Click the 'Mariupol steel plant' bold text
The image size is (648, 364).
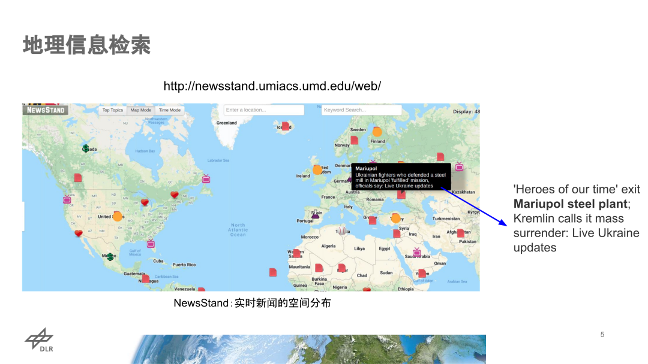tap(571, 204)
